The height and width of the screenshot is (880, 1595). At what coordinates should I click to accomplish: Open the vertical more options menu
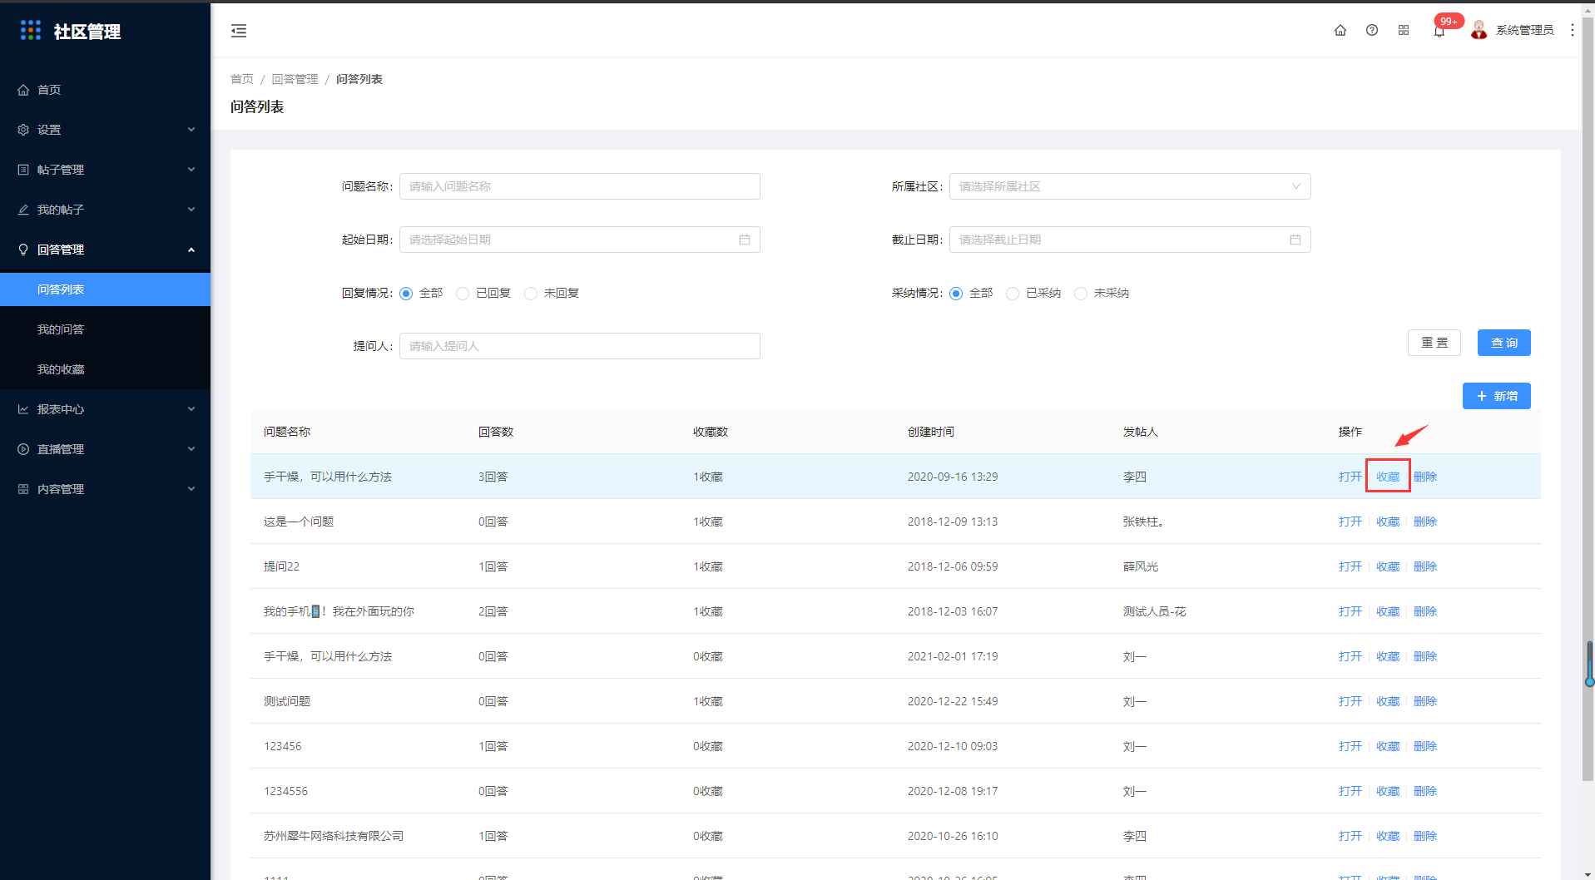click(x=1572, y=30)
